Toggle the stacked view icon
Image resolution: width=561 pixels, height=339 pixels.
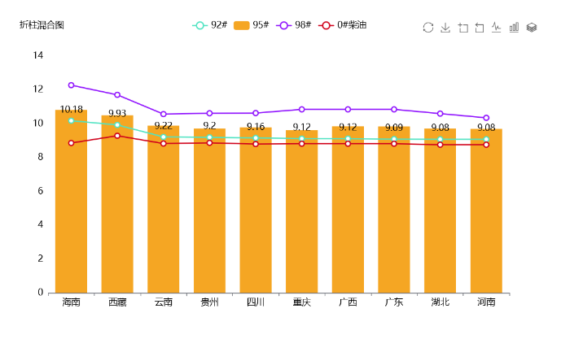532,28
